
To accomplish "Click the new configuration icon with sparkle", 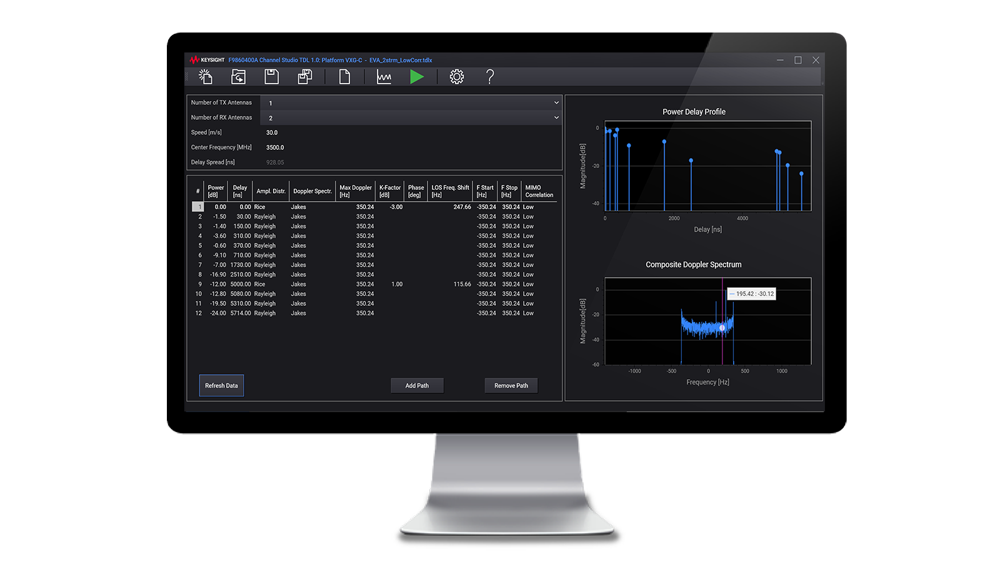I will pyautogui.click(x=206, y=77).
